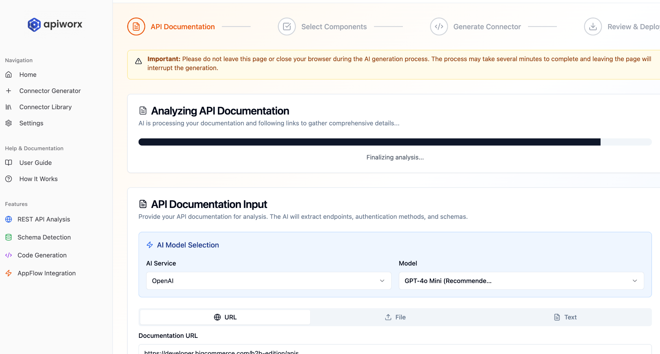Open the Code Generation icon

pos(9,255)
